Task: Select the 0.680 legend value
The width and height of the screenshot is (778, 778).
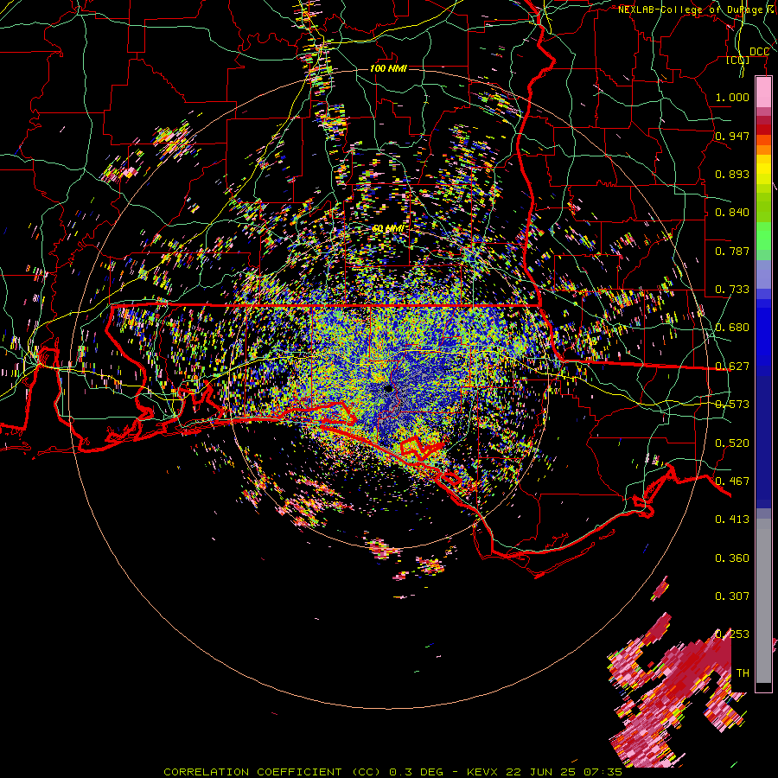Action: pos(732,327)
